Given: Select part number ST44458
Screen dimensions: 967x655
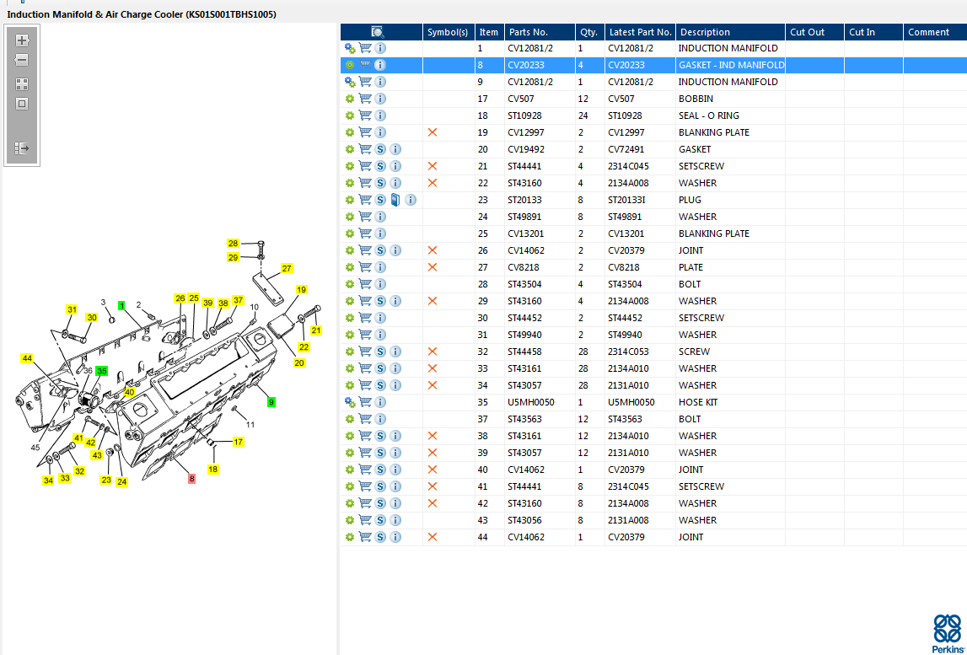Looking at the screenshot, I should click(x=525, y=352).
